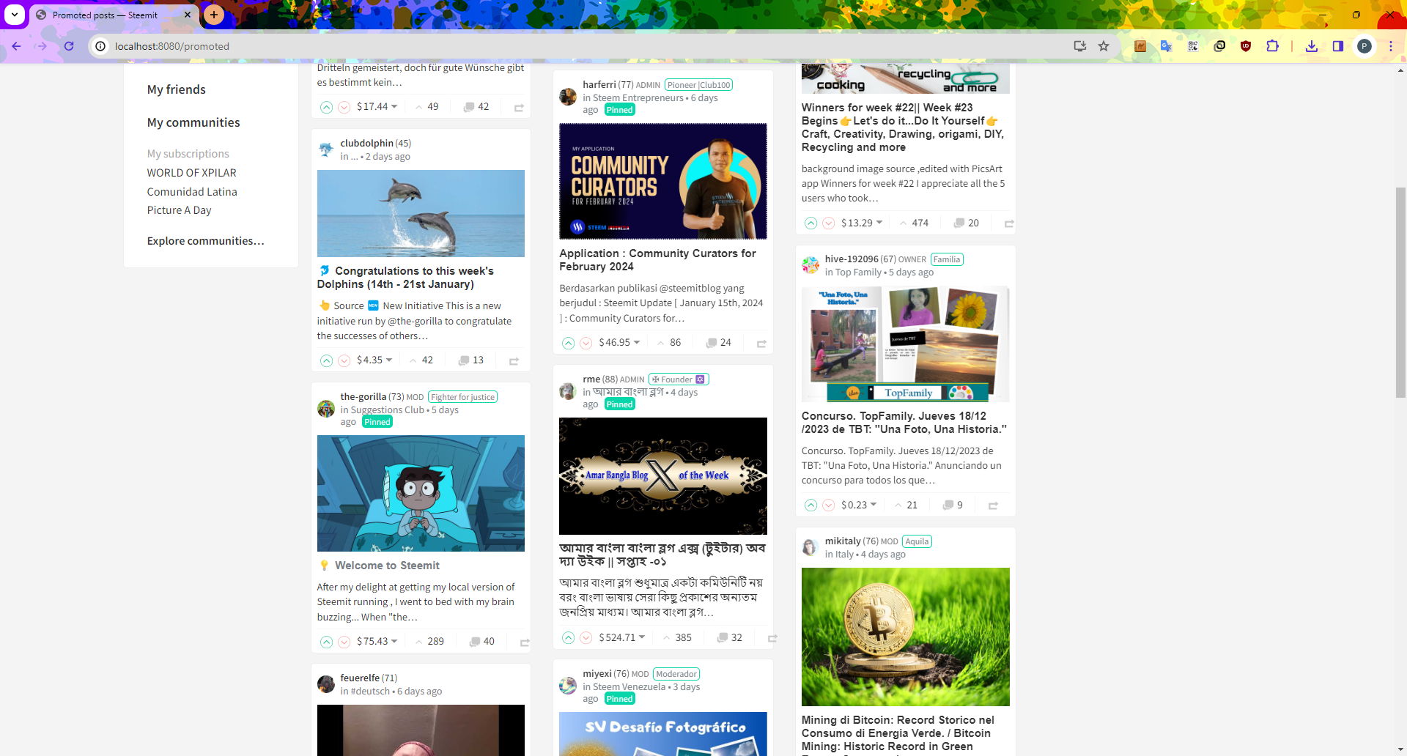The width and height of the screenshot is (1407, 756).
Task: Show voters list with 289 votes
Action: 430,642
